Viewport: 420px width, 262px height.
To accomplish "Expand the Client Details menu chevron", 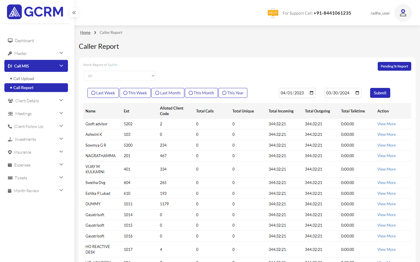I will pos(61,100).
